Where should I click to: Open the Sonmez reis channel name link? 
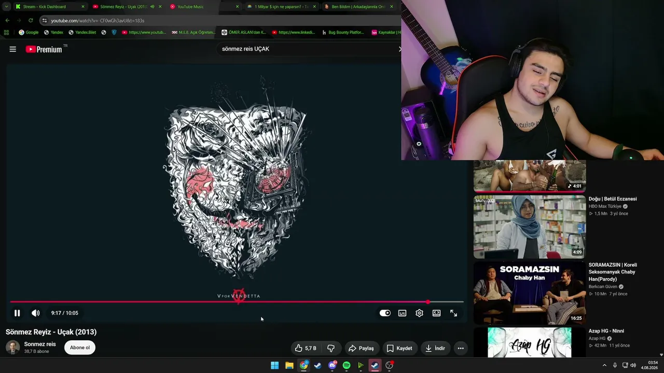coord(40,344)
